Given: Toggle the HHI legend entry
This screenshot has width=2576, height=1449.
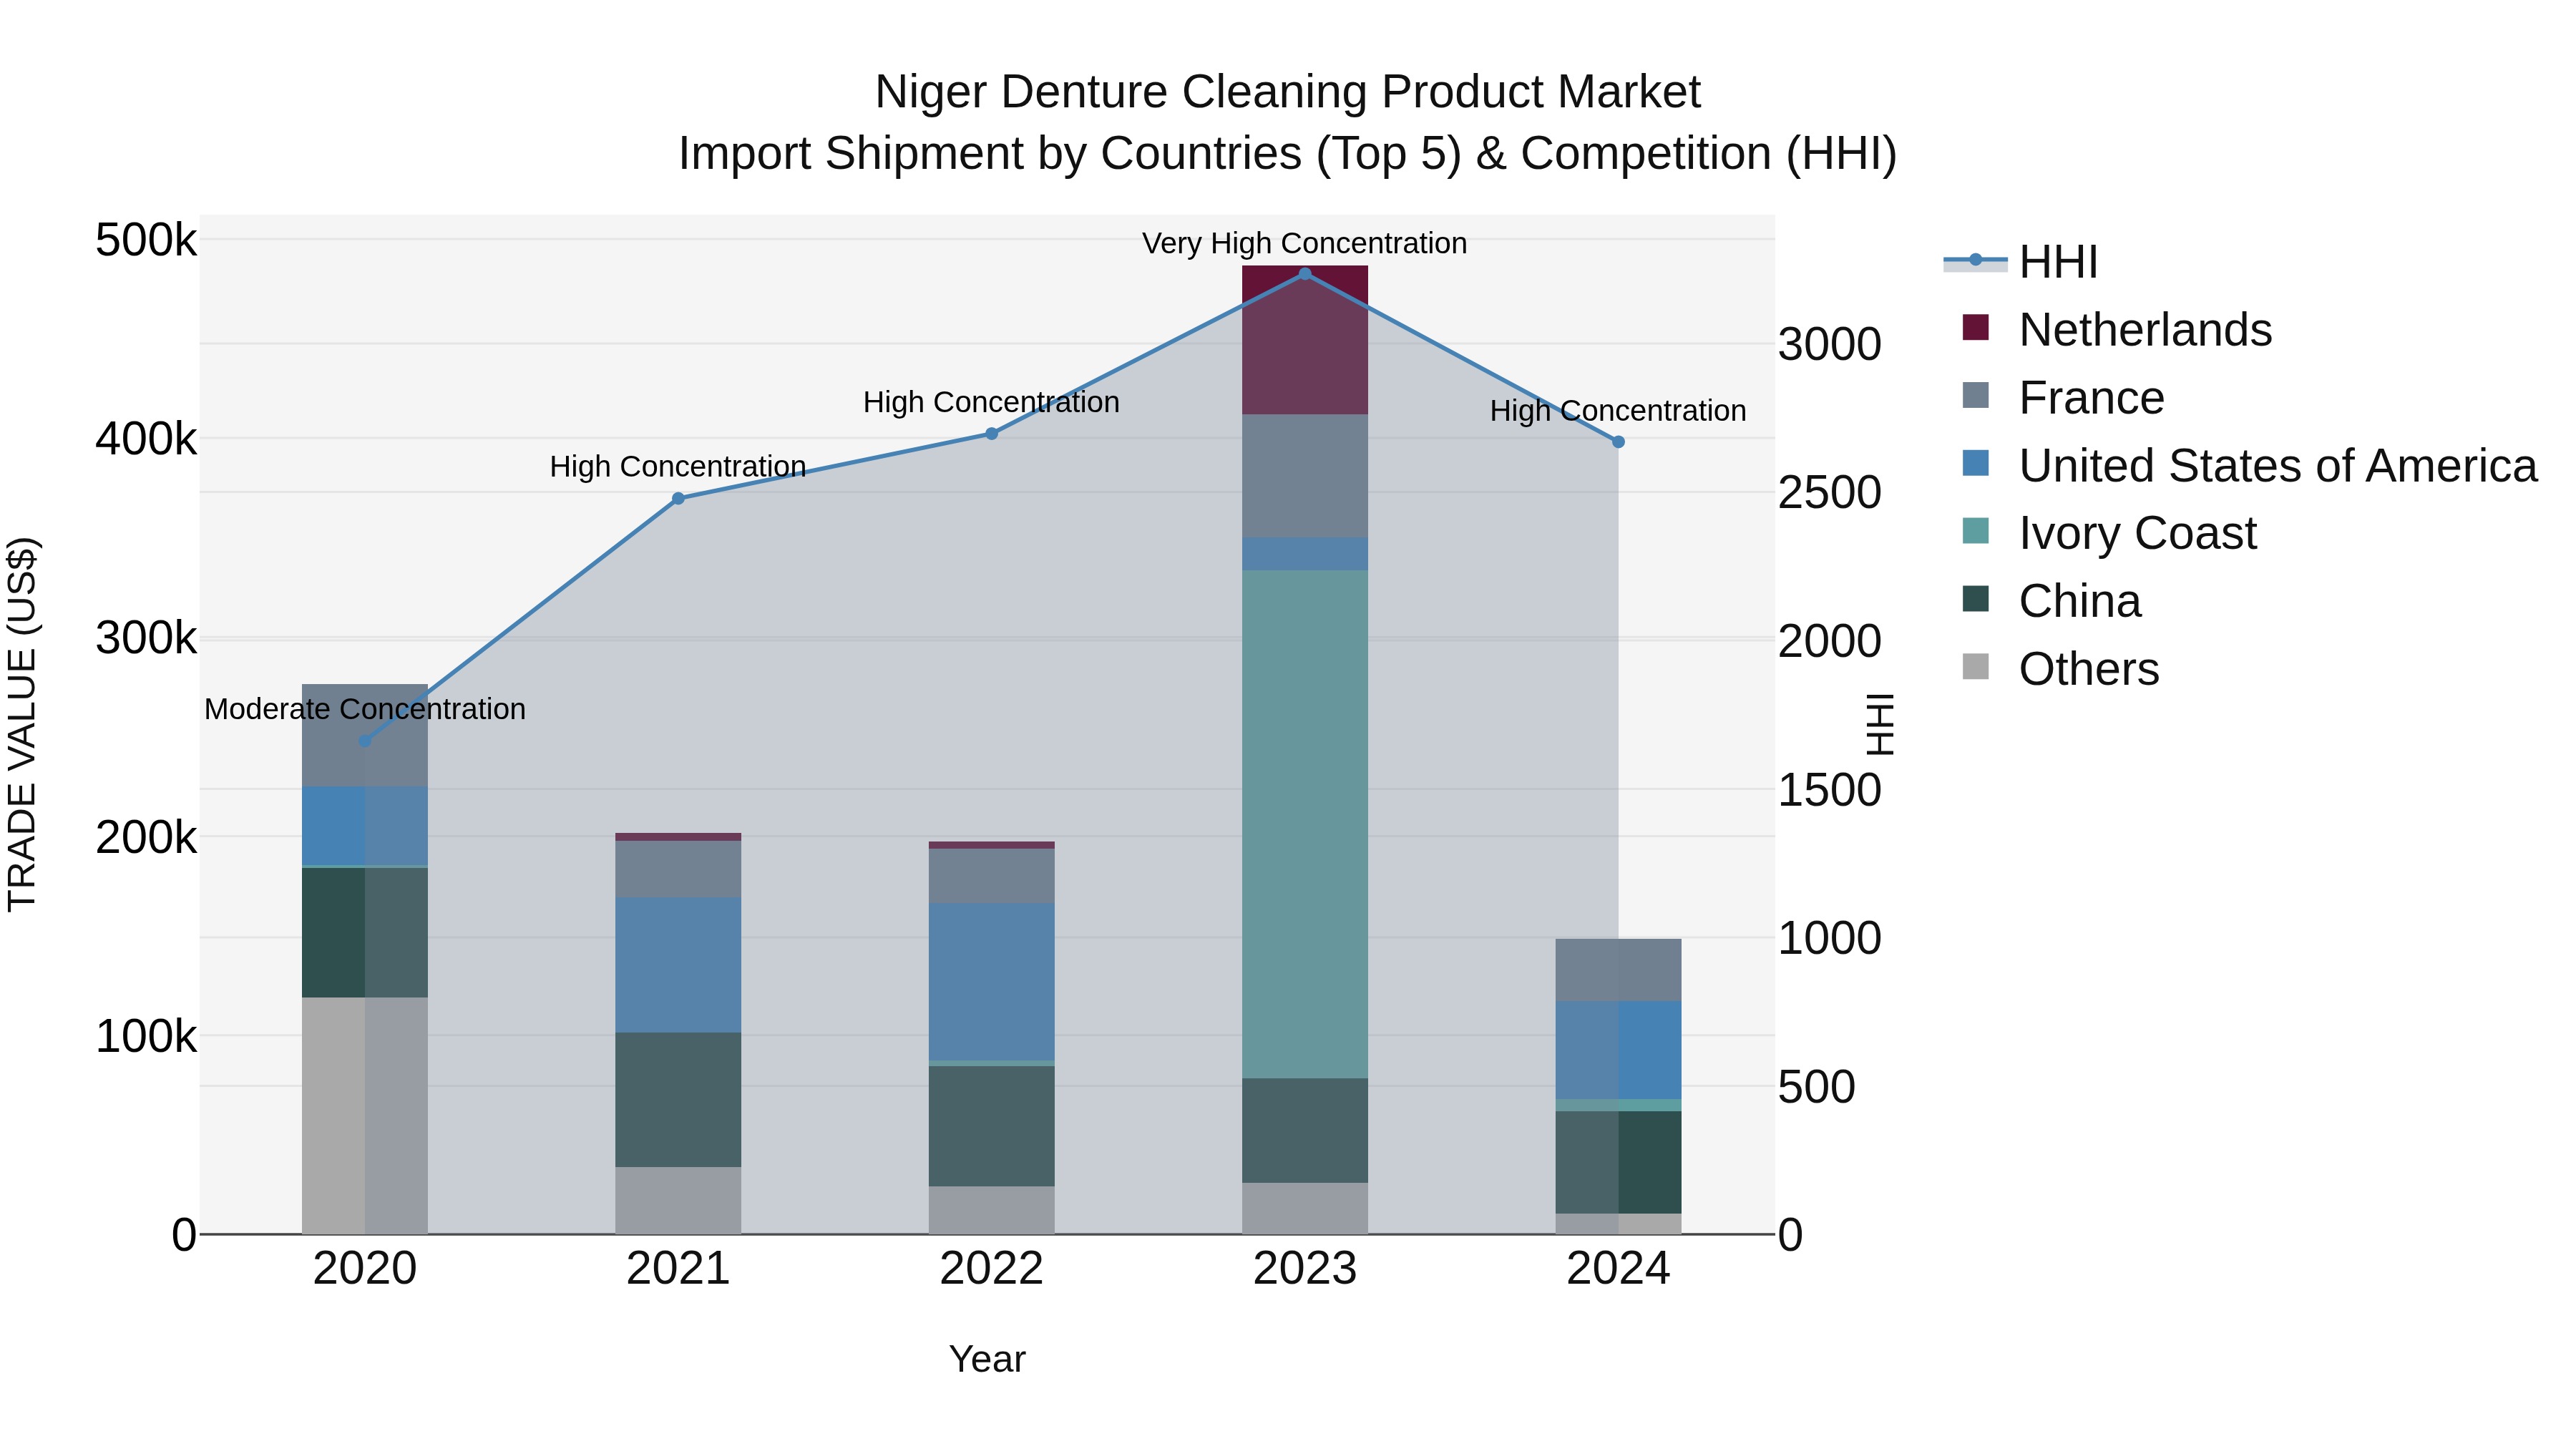Looking at the screenshot, I should pos(2020,262).
